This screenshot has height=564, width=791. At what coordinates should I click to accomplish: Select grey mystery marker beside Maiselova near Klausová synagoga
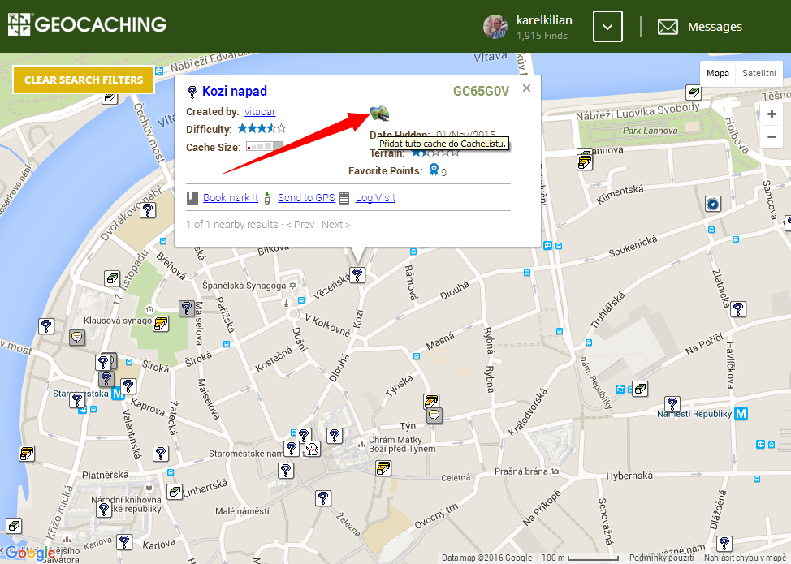[187, 308]
